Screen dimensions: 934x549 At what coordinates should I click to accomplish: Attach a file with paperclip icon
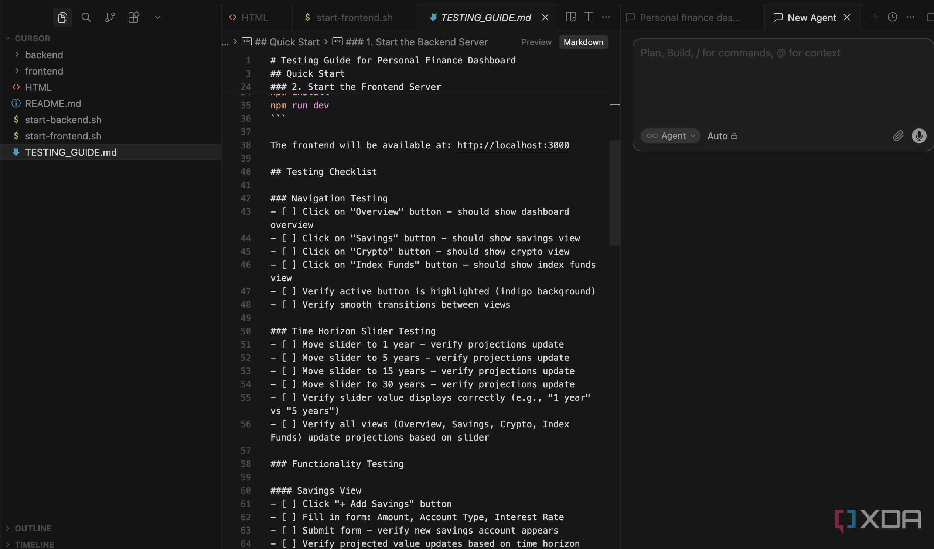[x=898, y=136]
